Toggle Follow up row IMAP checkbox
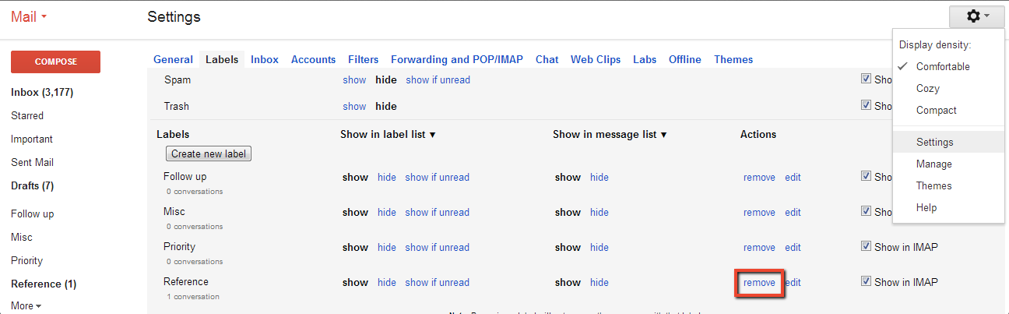Screen dimensions: 1009x314 [x=866, y=176]
